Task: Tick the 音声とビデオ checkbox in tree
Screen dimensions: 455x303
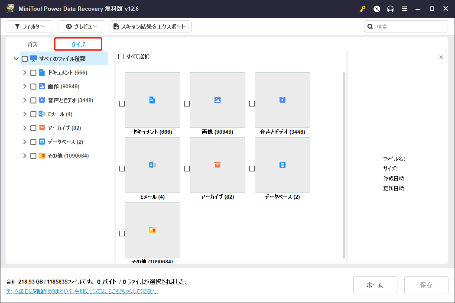Action: pyautogui.click(x=33, y=100)
